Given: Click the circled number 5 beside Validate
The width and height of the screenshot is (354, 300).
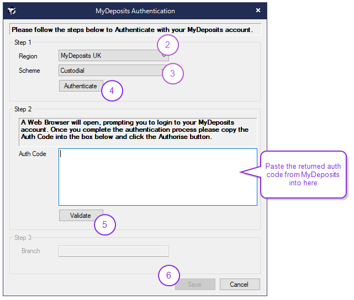Looking at the screenshot, I should click(105, 224).
